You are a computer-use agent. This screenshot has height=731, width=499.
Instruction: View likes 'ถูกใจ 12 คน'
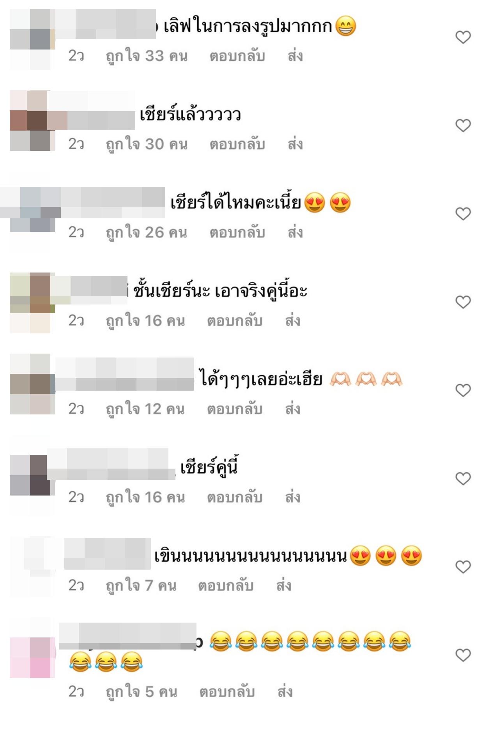(x=145, y=409)
